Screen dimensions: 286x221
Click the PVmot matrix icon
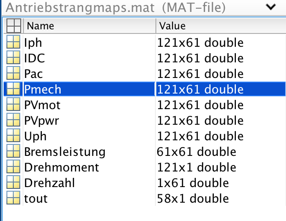tap(13, 105)
